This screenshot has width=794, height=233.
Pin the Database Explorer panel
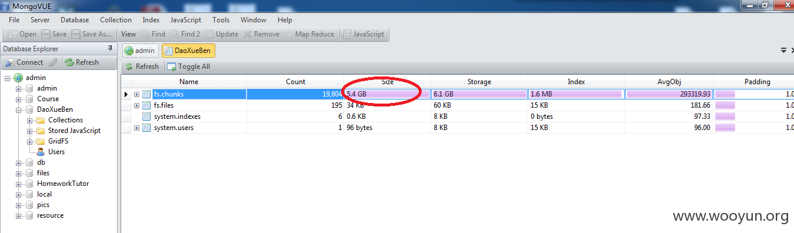(x=110, y=48)
